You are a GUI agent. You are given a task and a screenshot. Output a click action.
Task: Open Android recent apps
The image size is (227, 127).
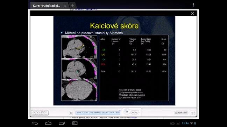pyautogui.click(x=62, y=123)
